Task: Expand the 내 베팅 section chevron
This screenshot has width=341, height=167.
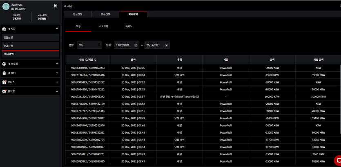Action: click(57, 73)
